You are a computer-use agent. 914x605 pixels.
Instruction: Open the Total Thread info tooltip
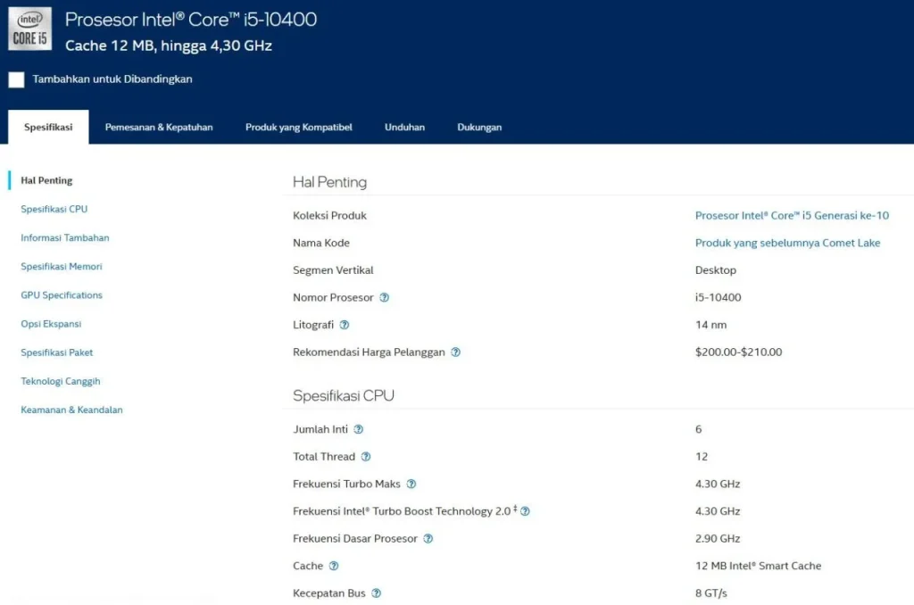point(365,457)
